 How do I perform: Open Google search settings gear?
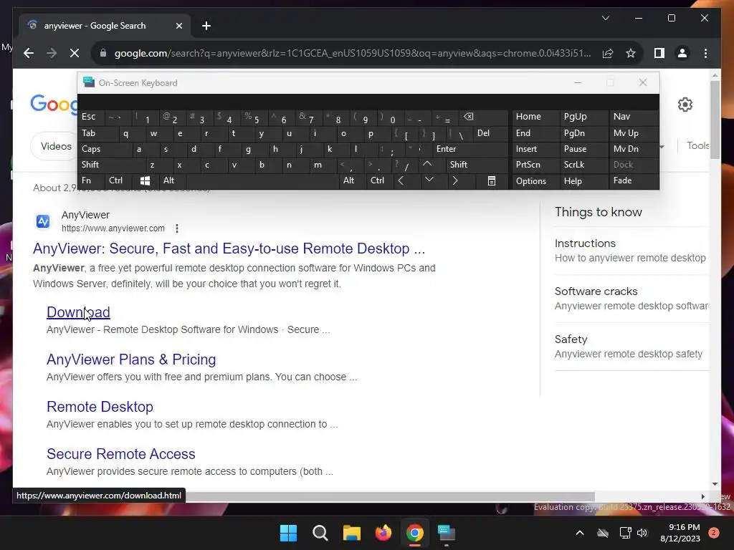[x=685, y=105]
